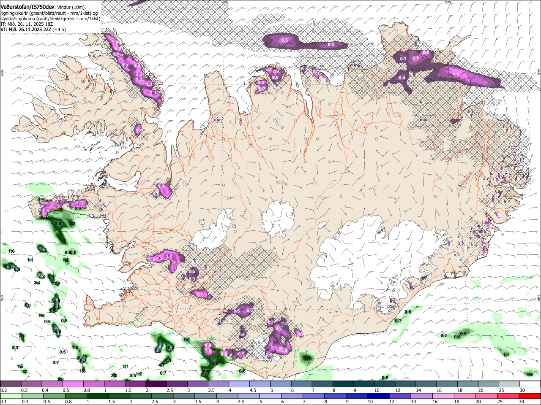This screenshot has height=405, width=541.
Task: Pick lower legend swatch starting at 2
Action: point(141,396)
